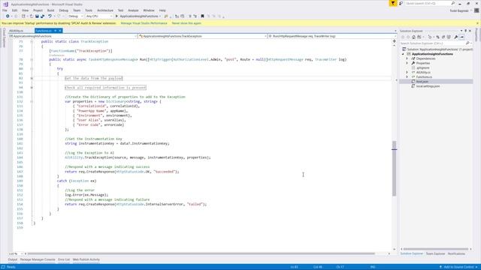Click the Manage Visual Studio Performance link

pyautogui.click(x=144, y=23)
